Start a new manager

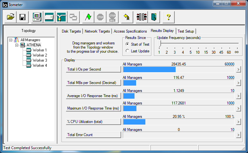point(37,17)
